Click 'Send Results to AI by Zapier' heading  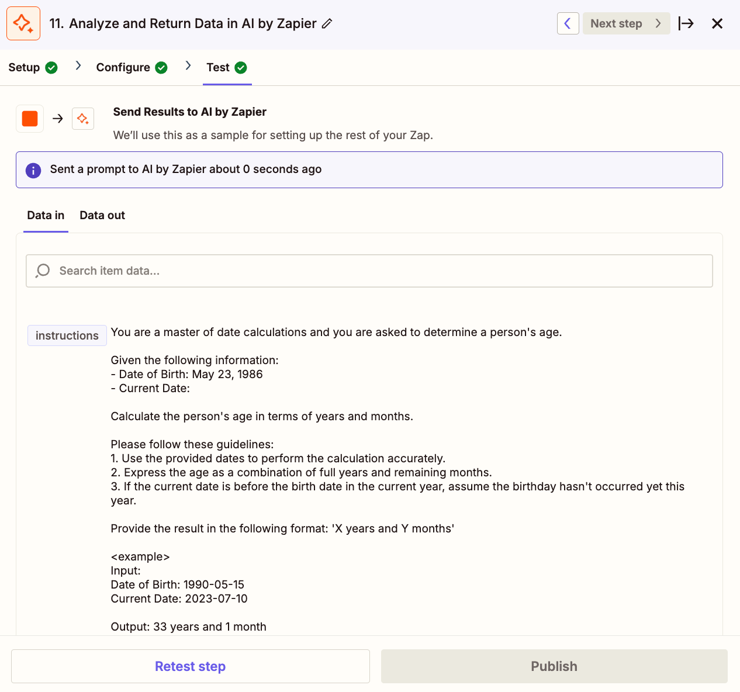(190, 112)
